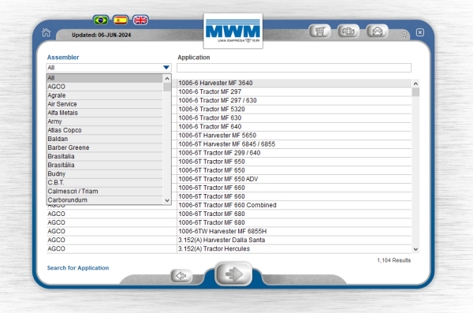
Task: Proceed with the large right arrow button
Action: (233, 274)
